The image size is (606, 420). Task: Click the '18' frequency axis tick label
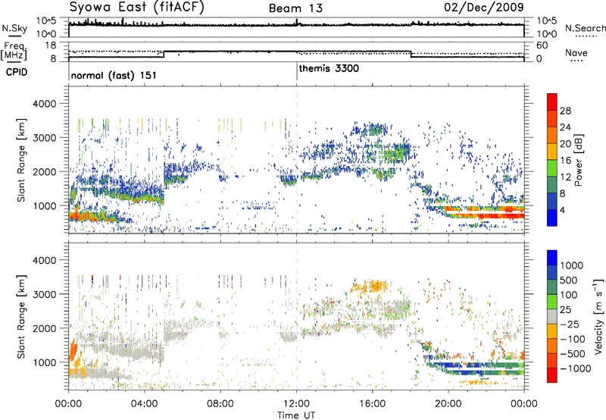51,45
